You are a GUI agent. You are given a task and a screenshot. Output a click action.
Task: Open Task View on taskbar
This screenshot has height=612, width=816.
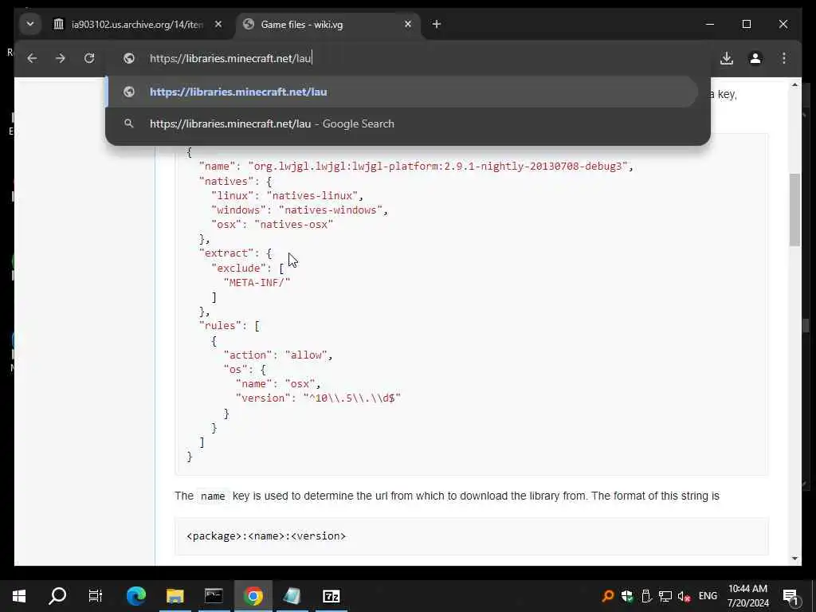coord(96,596)
